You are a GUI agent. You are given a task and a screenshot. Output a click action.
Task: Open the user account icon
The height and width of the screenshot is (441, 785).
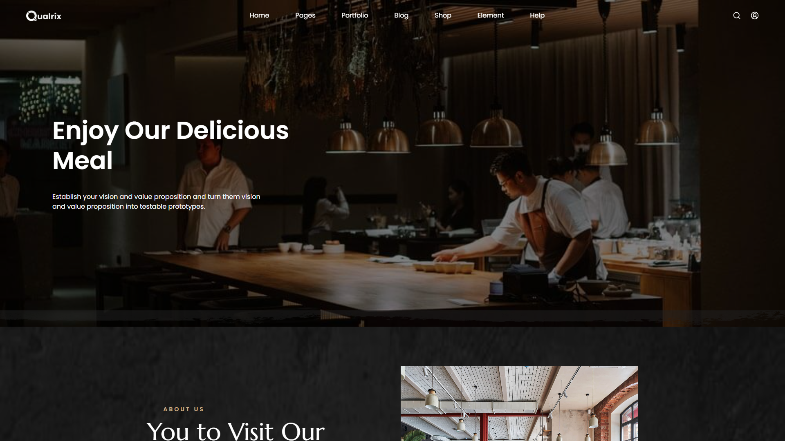(x=754, y=16)
